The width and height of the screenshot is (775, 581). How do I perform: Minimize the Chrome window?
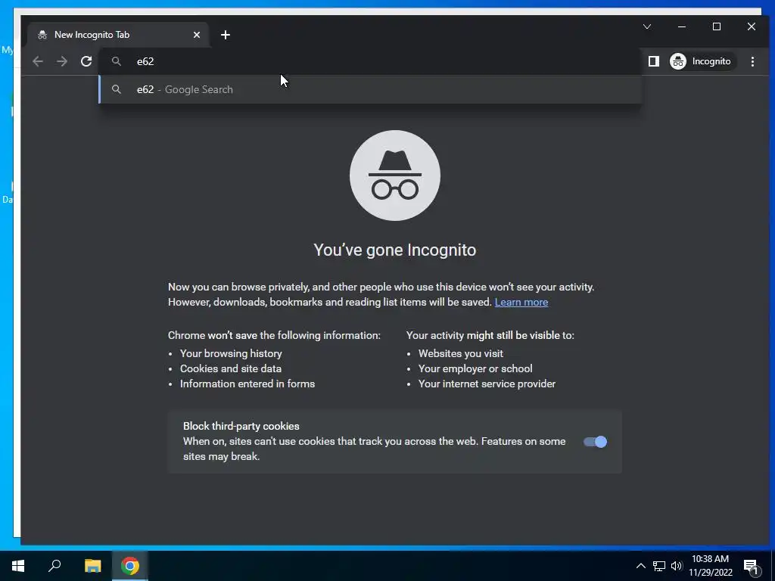[x=682, y=26]
